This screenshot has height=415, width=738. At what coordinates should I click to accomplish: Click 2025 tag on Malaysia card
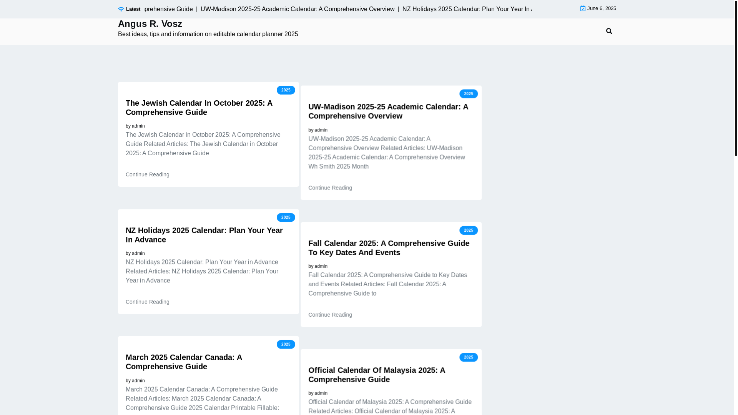click(469, 357)
